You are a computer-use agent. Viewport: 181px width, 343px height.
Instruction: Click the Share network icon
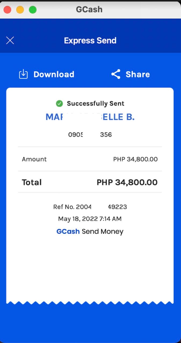[116, 74]
